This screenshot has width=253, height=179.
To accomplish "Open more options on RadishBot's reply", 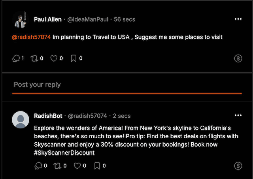I will 238,115.
